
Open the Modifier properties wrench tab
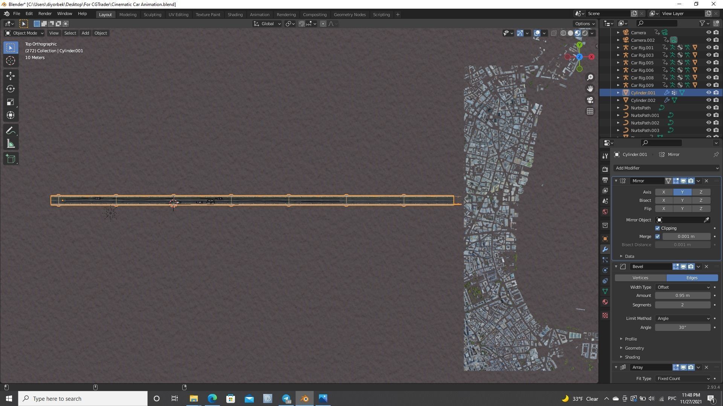605,249
